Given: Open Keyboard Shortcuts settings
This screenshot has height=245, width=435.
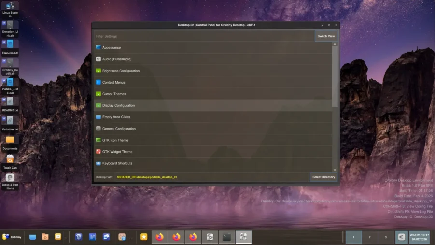Looking at the screenshot, I should (117, 163).
